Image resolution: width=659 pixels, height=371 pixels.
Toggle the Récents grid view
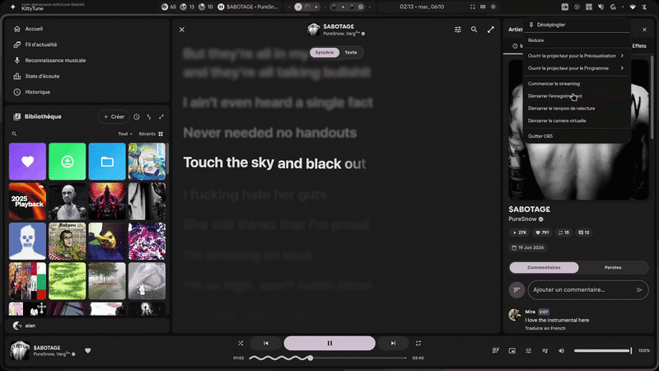[x=151, y=134]
